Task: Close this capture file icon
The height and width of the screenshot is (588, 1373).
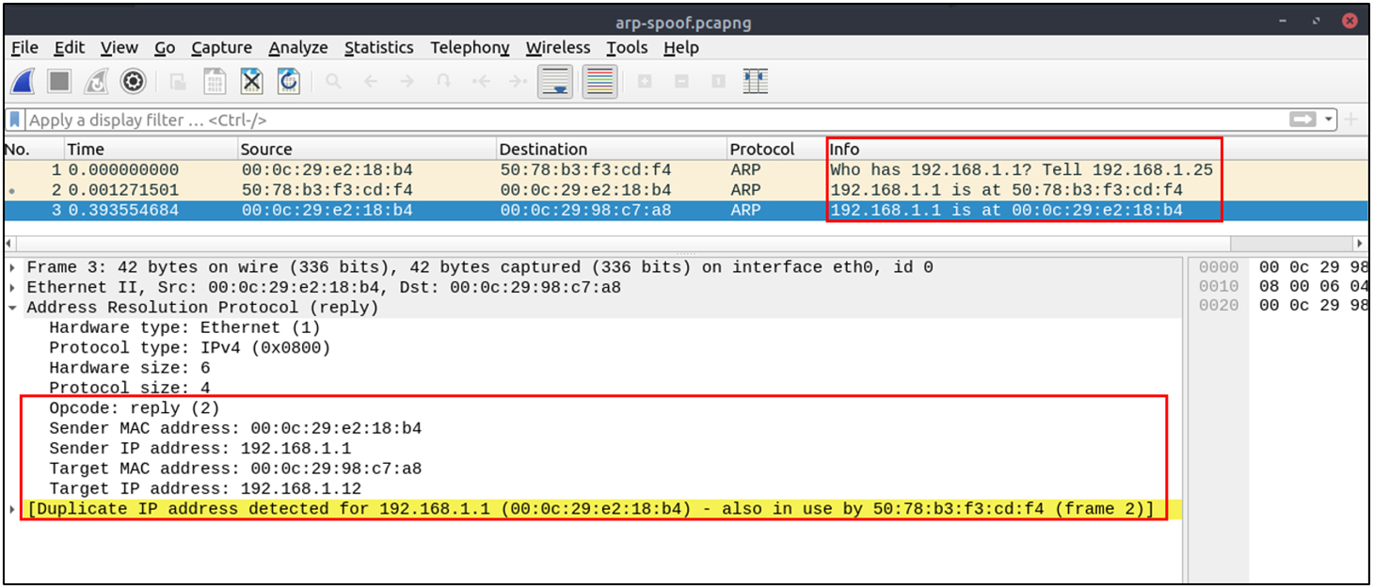Action: coord(251,82)
